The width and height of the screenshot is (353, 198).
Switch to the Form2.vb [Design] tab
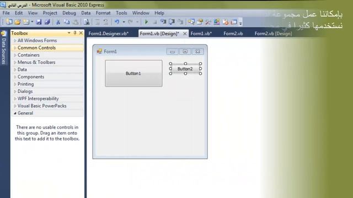(x=273, y=34)
